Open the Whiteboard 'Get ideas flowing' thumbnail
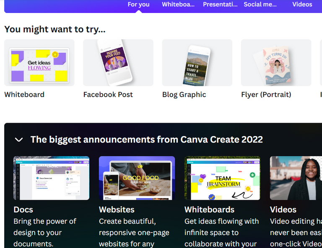The image size is (322, 248). coord(39,62)
